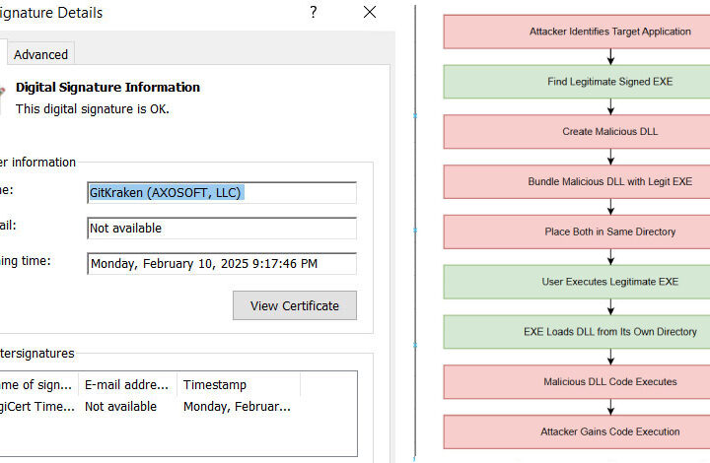The height and width of the screenshot is (463, 710).
Task: Click the Create Malicious DLL flowchart box
Action: 577,132
